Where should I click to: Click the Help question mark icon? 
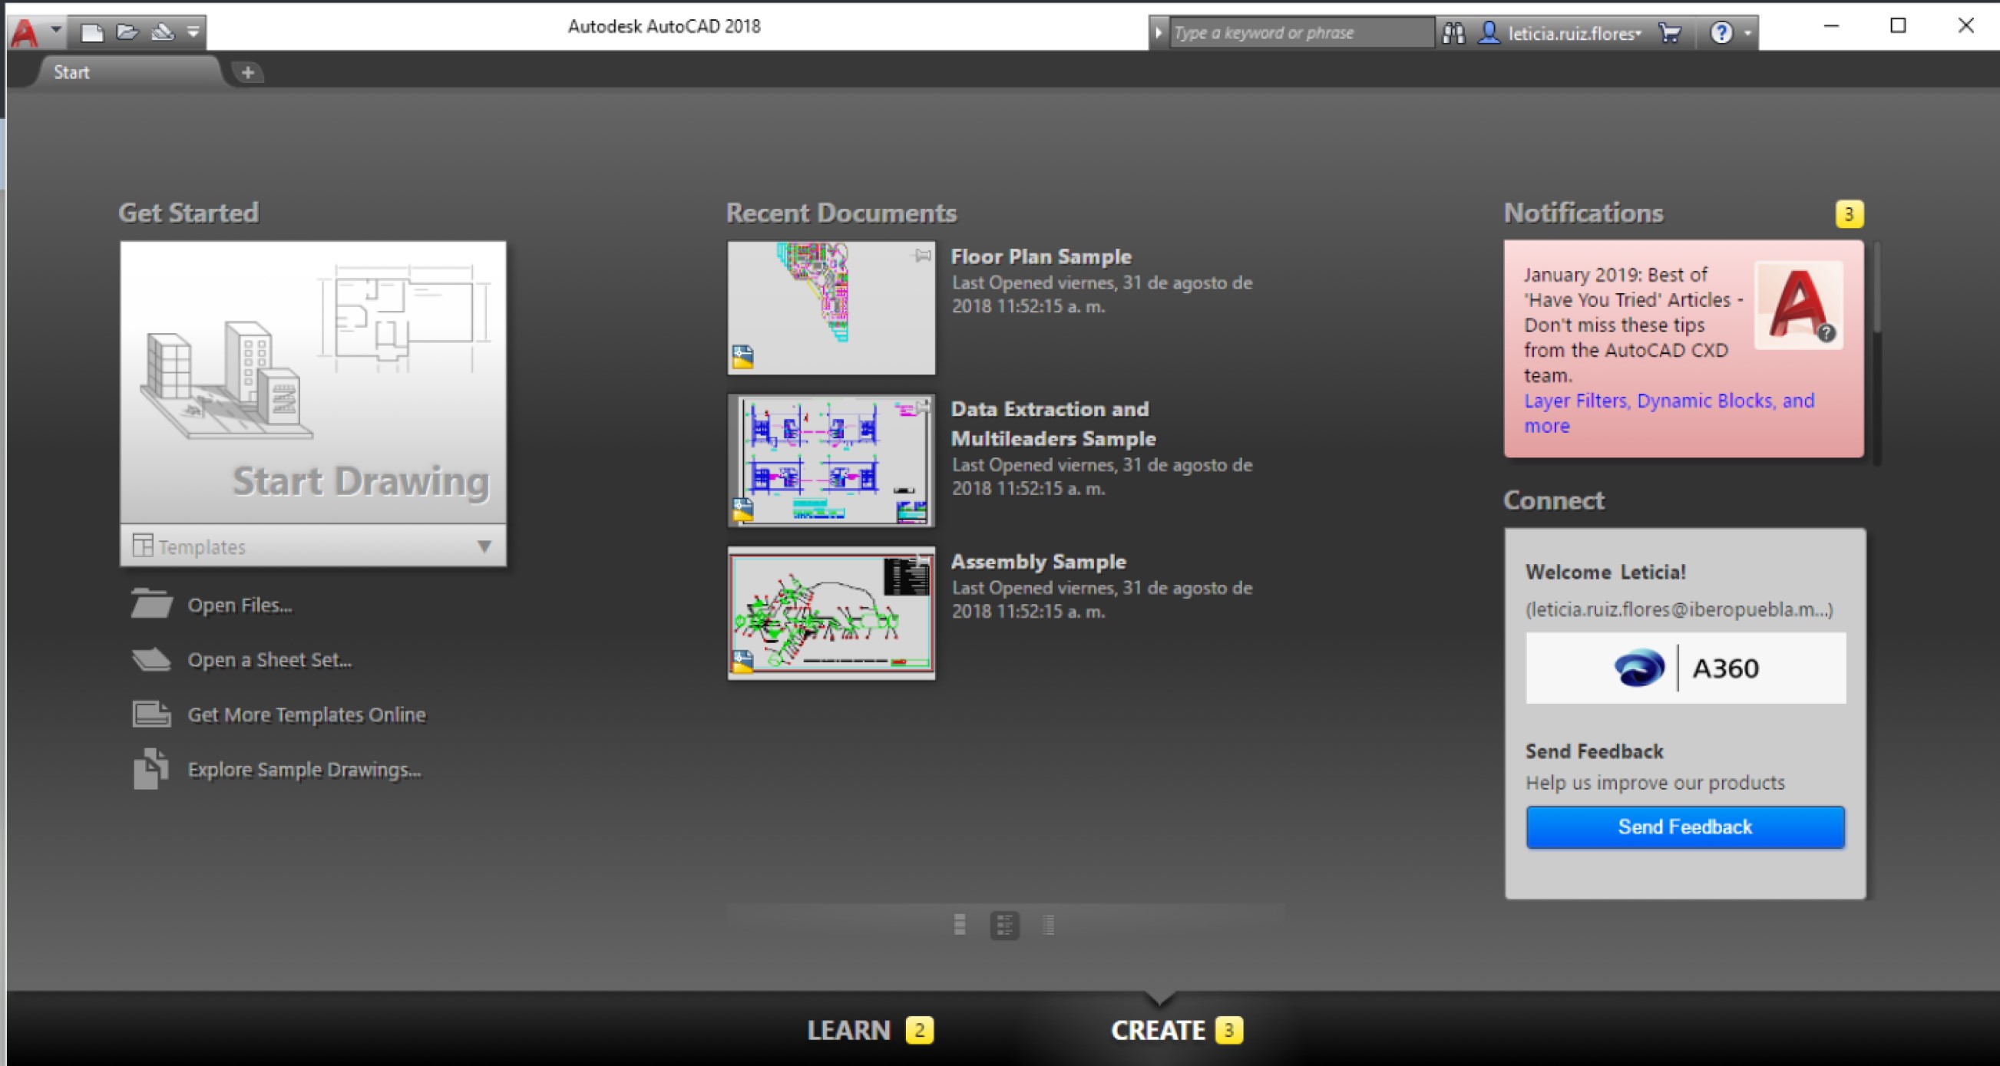(1721, 32)
